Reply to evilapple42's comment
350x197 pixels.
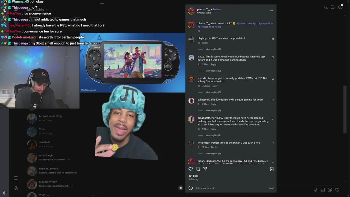pos(213,104)
